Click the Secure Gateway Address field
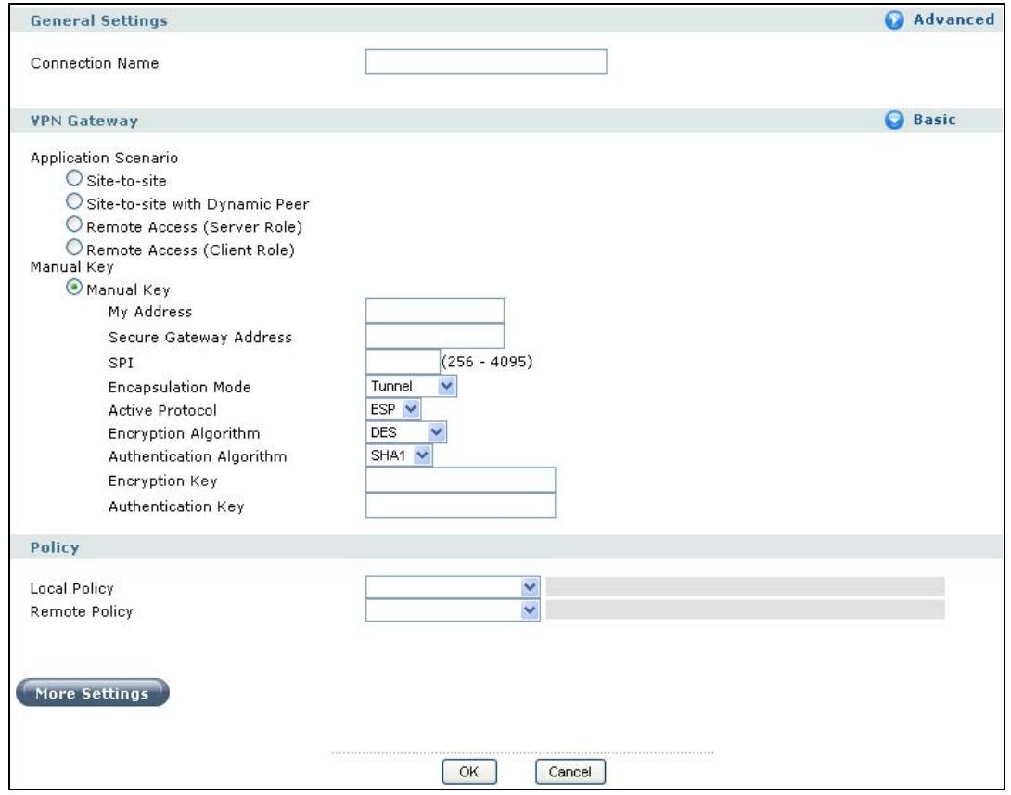 (x=435, y=336)
